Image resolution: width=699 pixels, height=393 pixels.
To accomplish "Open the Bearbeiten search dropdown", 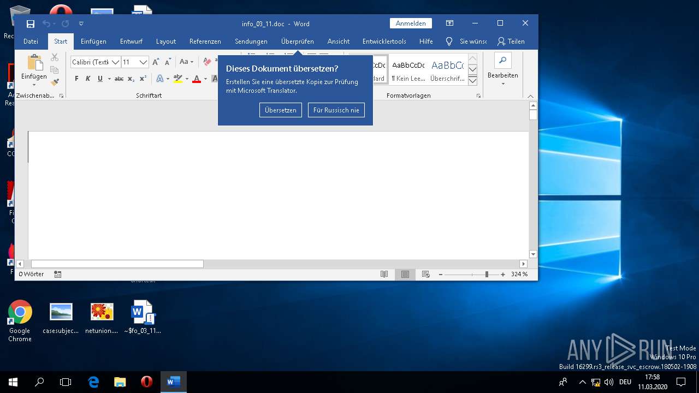I will (503, 69).
